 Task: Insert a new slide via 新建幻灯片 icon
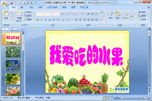tap(19, 14)
